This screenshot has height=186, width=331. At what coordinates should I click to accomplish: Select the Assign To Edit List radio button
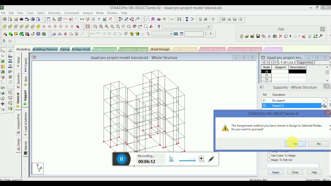coord(269,160)
